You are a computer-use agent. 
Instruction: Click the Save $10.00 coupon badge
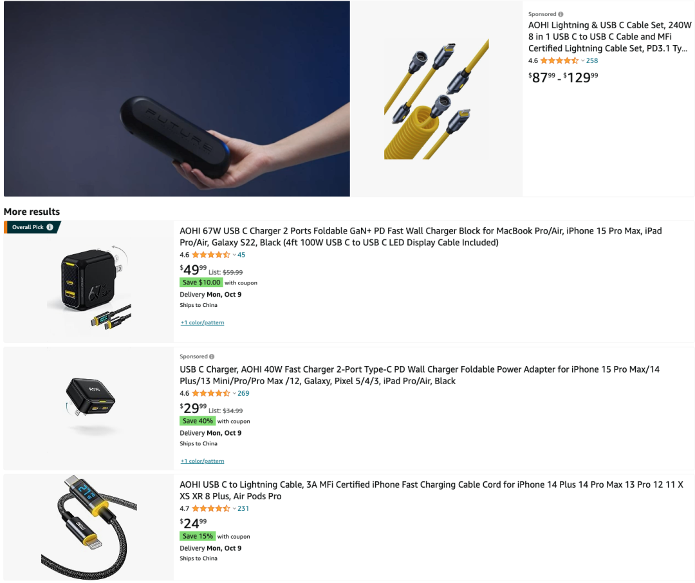click(201, 282)
